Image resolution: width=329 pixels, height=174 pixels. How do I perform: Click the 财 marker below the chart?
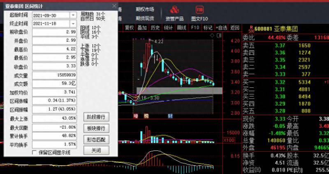[170, 116]
